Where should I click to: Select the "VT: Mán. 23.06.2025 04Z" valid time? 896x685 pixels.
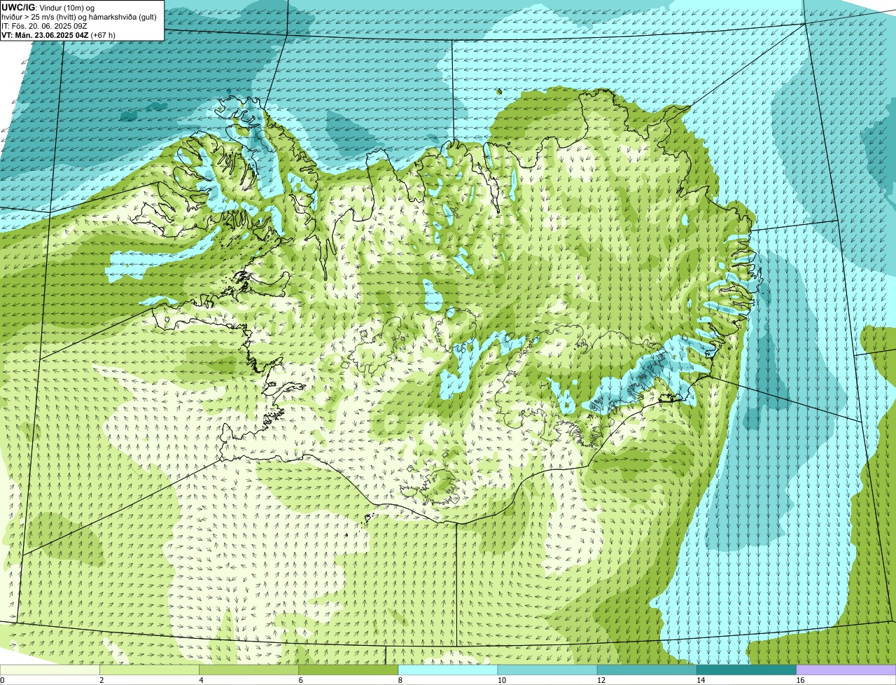click(45, 34)
